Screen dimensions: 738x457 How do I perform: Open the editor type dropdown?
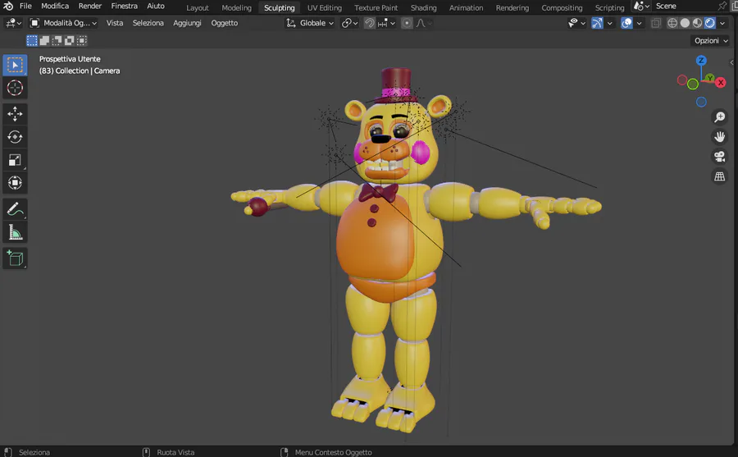13,23
